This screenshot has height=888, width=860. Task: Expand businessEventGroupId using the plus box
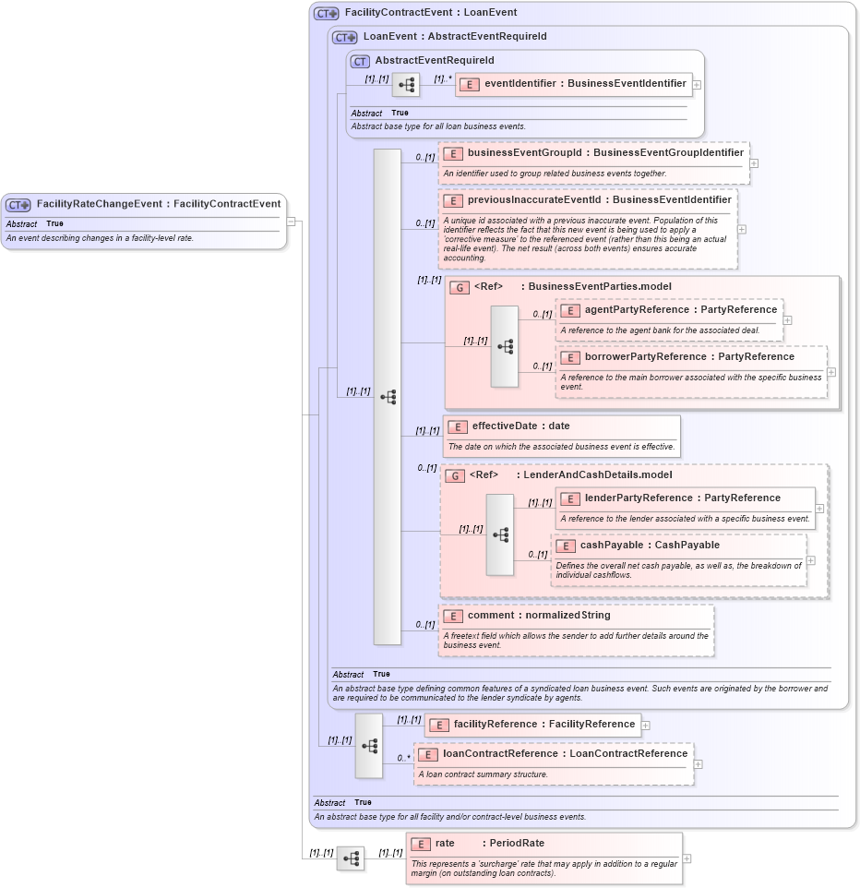[753, 162]
